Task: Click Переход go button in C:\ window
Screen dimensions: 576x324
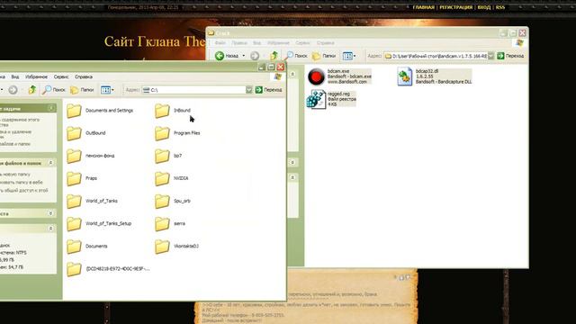Action: (x=269, y=90)
